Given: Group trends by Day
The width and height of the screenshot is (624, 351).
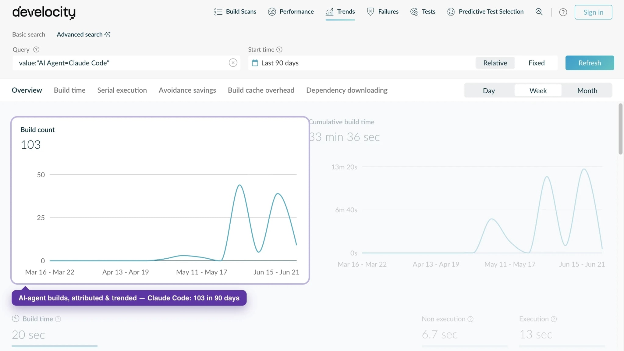Looking at the screenshot, I should (x=489, y=90).
